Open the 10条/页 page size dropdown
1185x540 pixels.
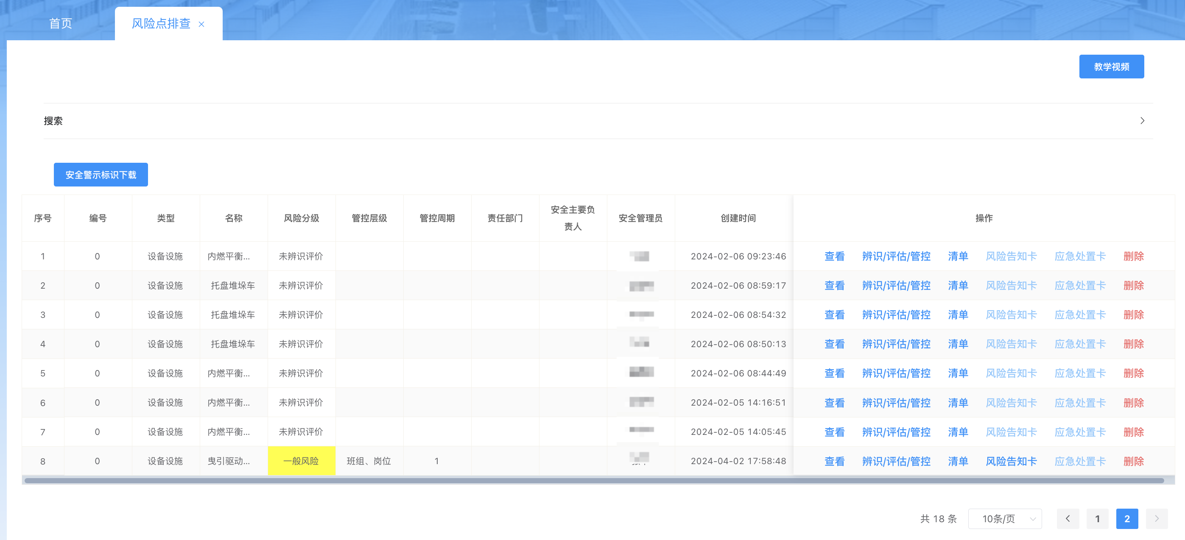[x=1005, y=518]
